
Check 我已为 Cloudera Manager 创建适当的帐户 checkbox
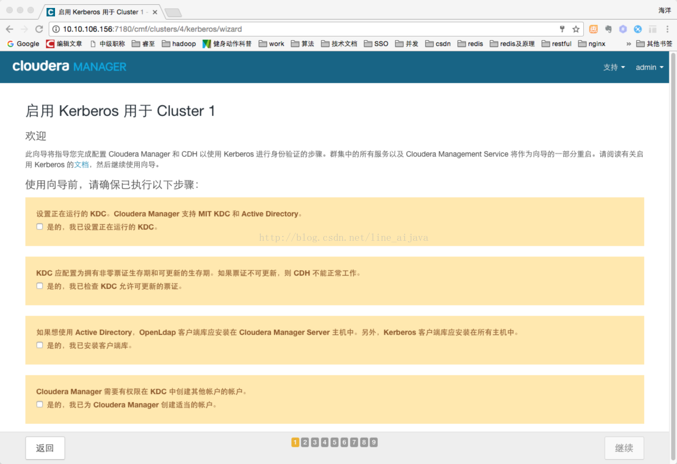click(40, 404)
